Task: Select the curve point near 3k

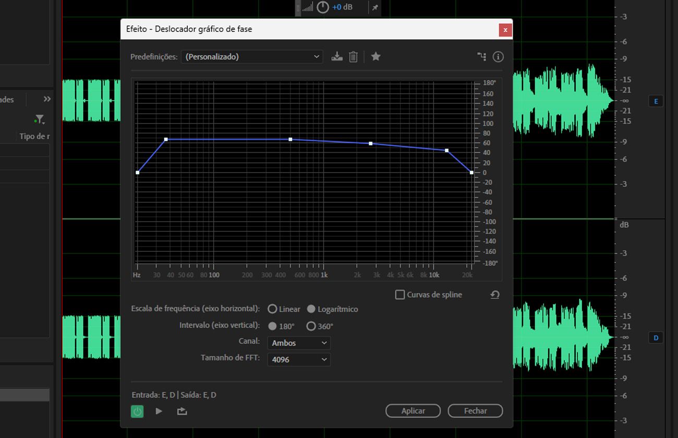Action: [x=371, y=143]
